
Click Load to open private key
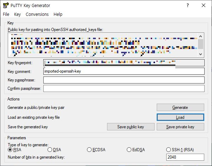point(180,117)
